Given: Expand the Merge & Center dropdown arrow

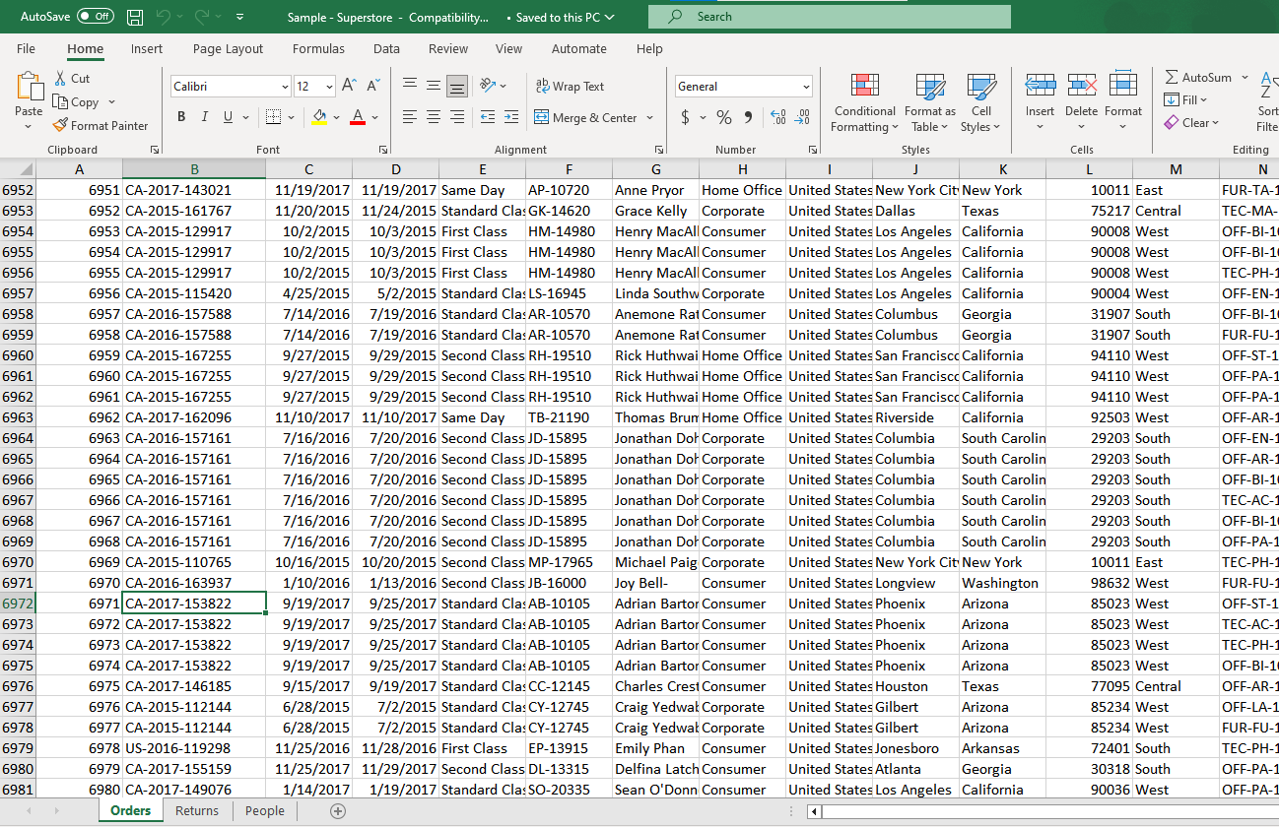Looking at the screenshot, I should [650, 118].
